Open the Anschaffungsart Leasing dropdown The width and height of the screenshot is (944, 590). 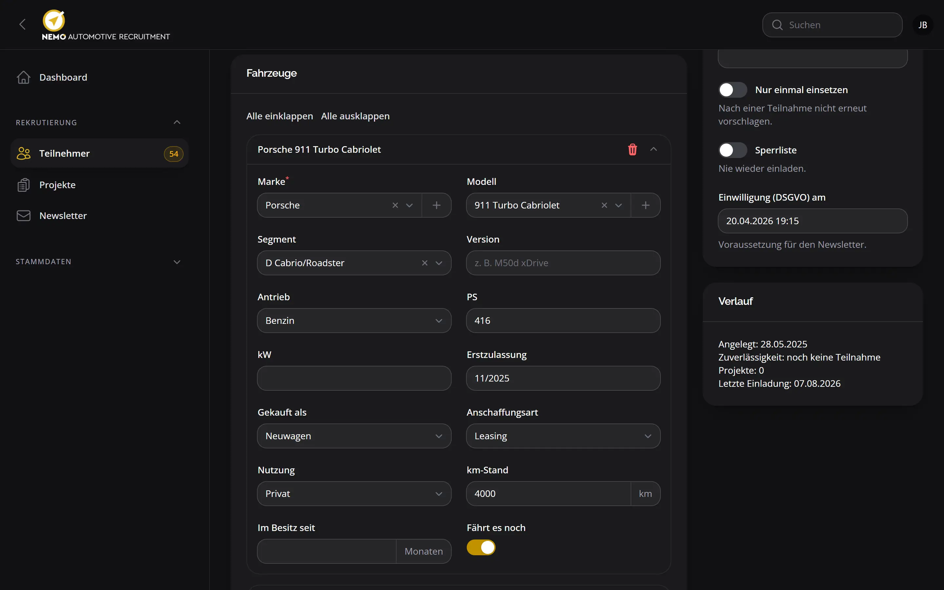[563, 436]
